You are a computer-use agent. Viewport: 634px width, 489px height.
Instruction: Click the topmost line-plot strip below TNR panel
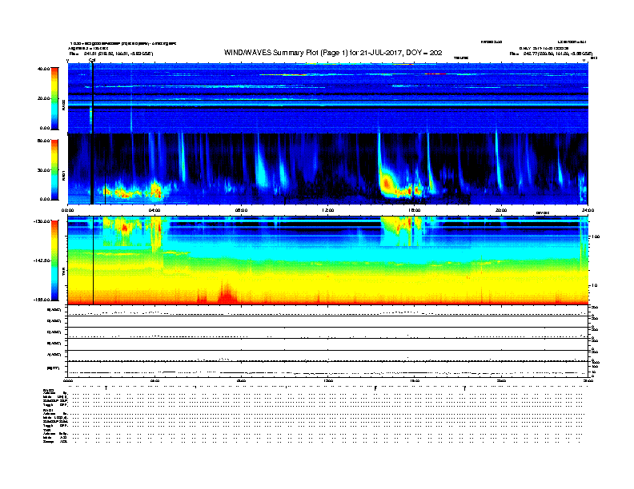tap(327, 311)
